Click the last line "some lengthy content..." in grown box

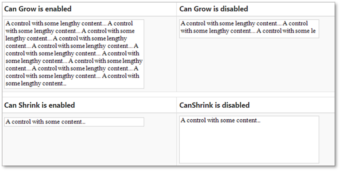coord(36,83)
